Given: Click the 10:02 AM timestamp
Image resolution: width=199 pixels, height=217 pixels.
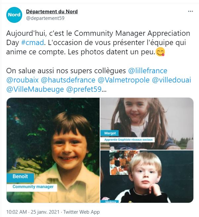Looking at the screenshot, I should pyautogui.click(x=17, y=212).
